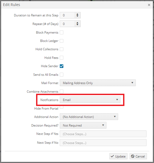Toggle Hold Collections checkbox
Viewport: 154px width, 163px height.
point(62,49)
